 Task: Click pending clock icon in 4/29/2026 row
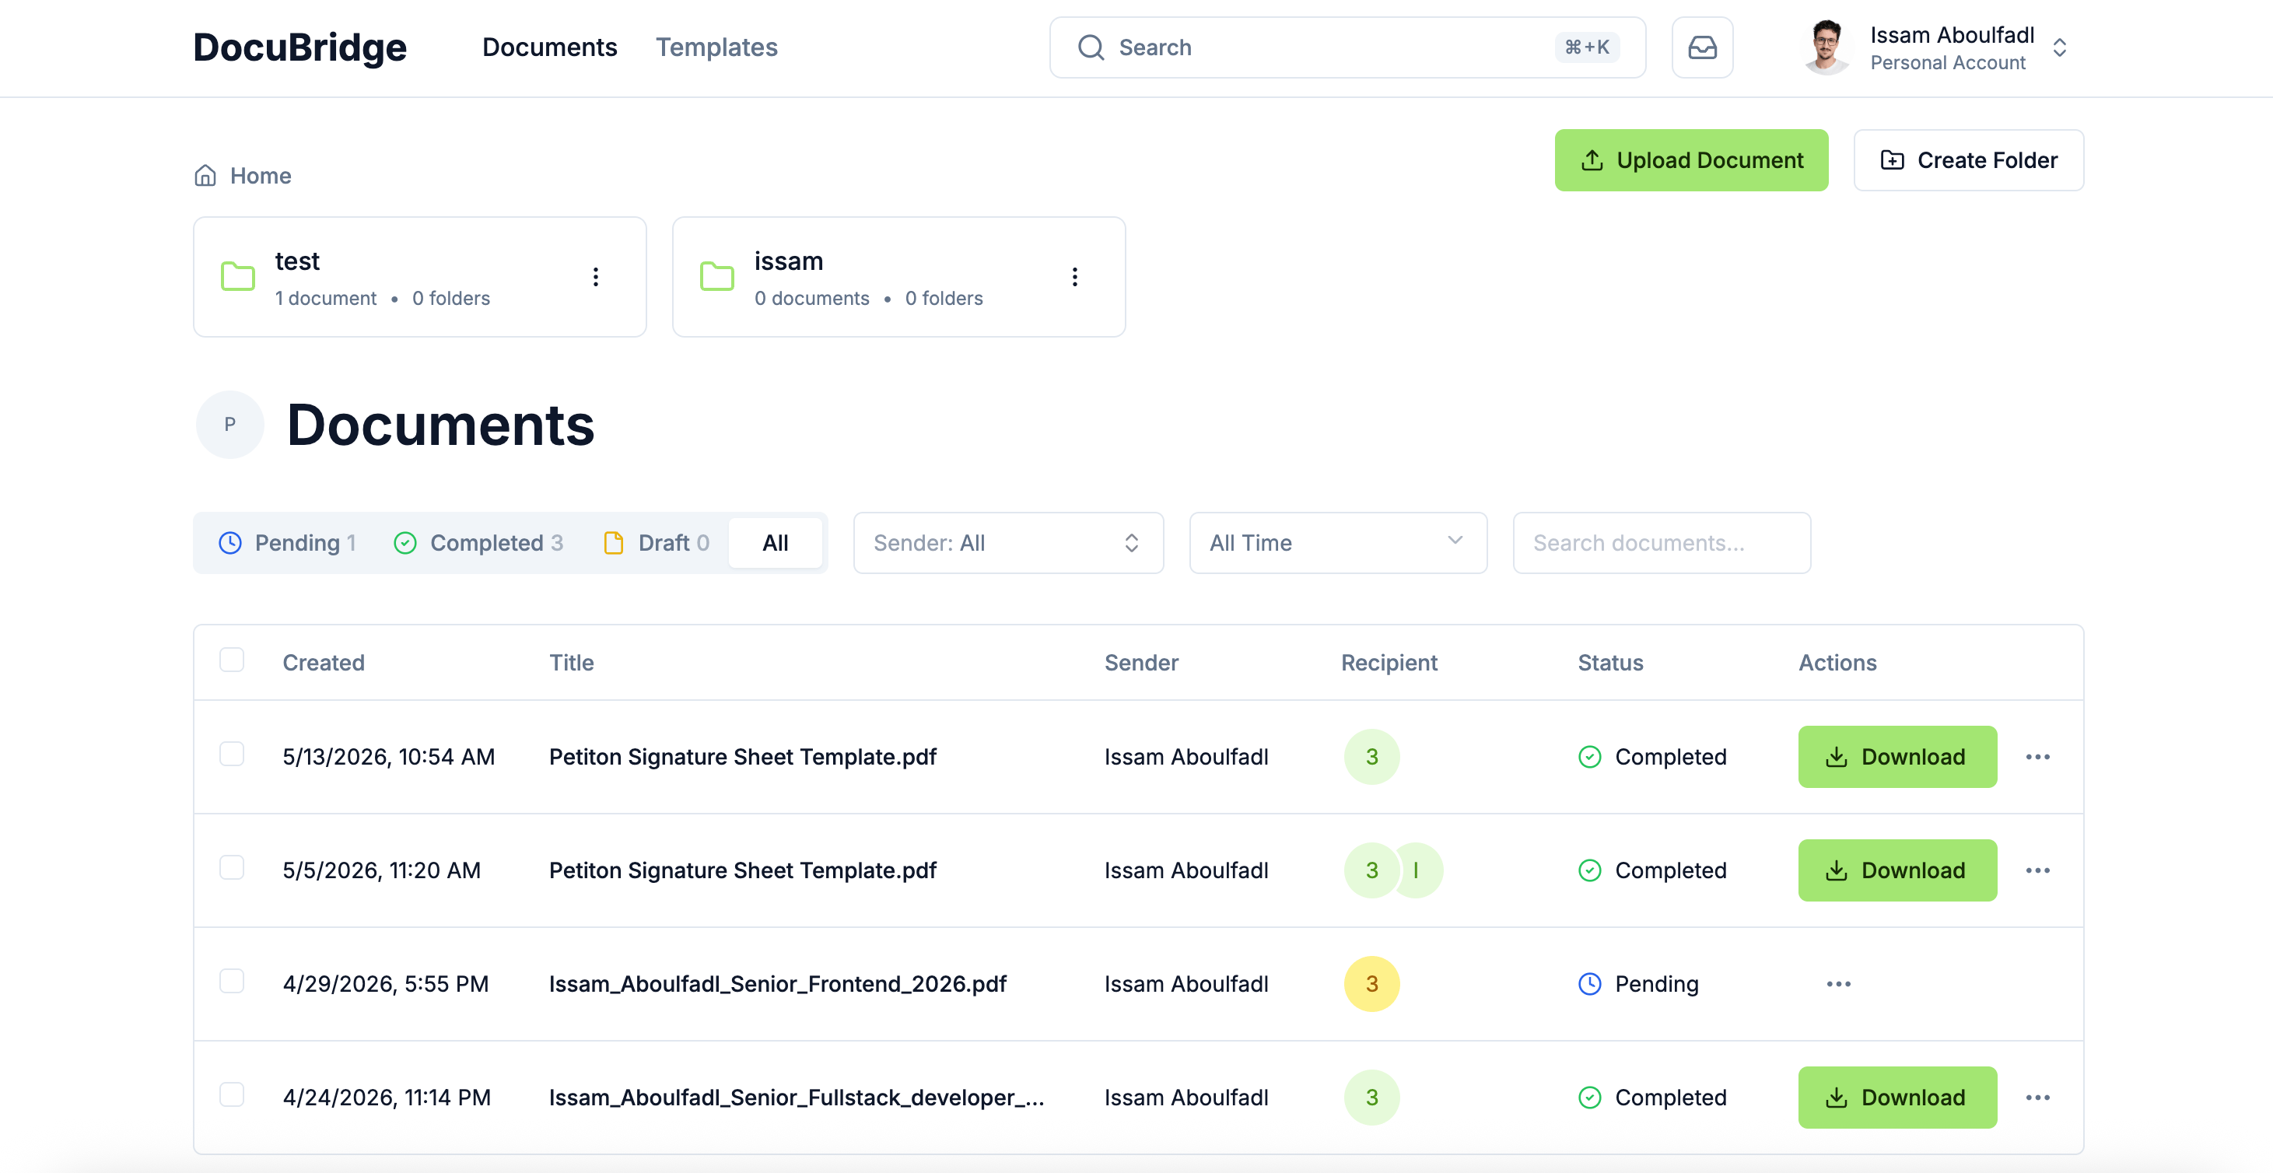coord(1589,983)
